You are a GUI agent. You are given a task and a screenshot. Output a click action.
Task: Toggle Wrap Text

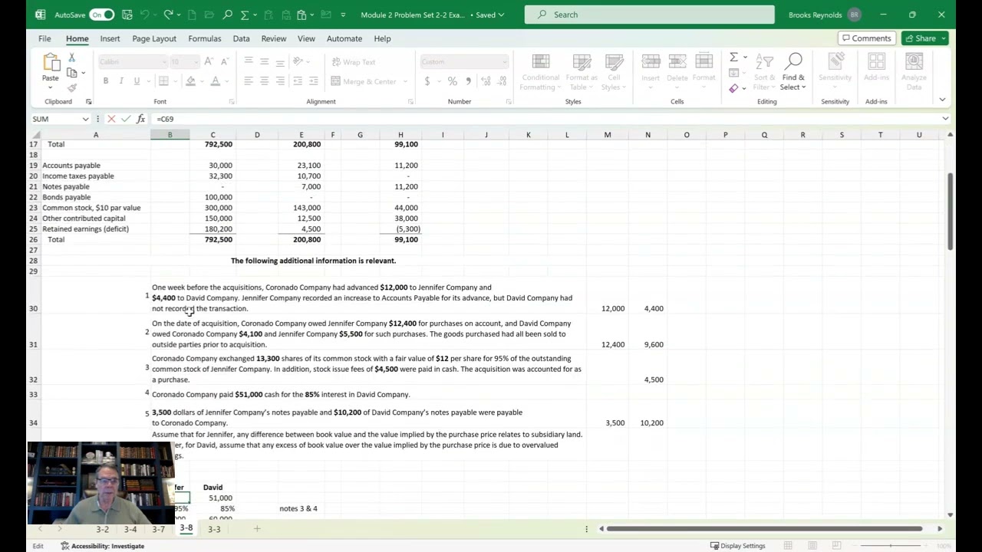354,62
